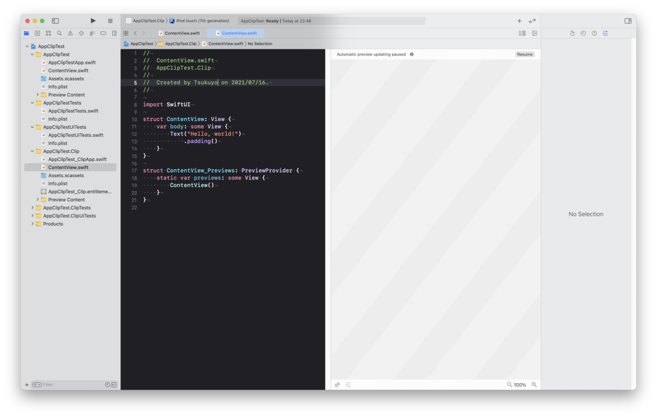This screenshot has height=417, width=657.
Task: Go forward in editor history
Action: click(x=144, y=33)
